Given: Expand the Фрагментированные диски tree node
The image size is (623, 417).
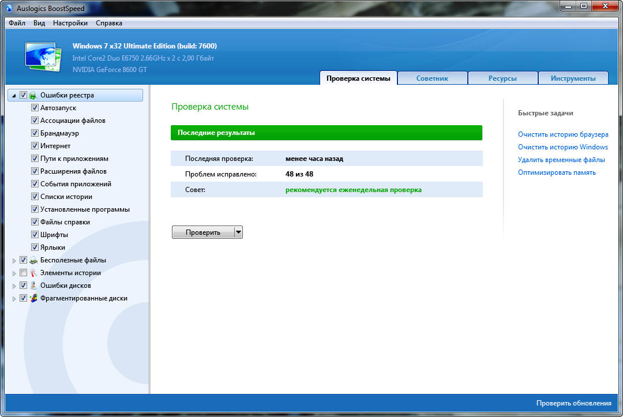Looking at the screenshot, I should tap(14, 299).
